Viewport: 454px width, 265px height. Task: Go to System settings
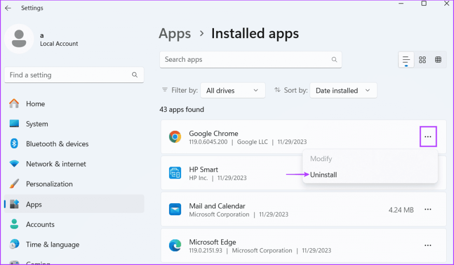tap(37, 124)
